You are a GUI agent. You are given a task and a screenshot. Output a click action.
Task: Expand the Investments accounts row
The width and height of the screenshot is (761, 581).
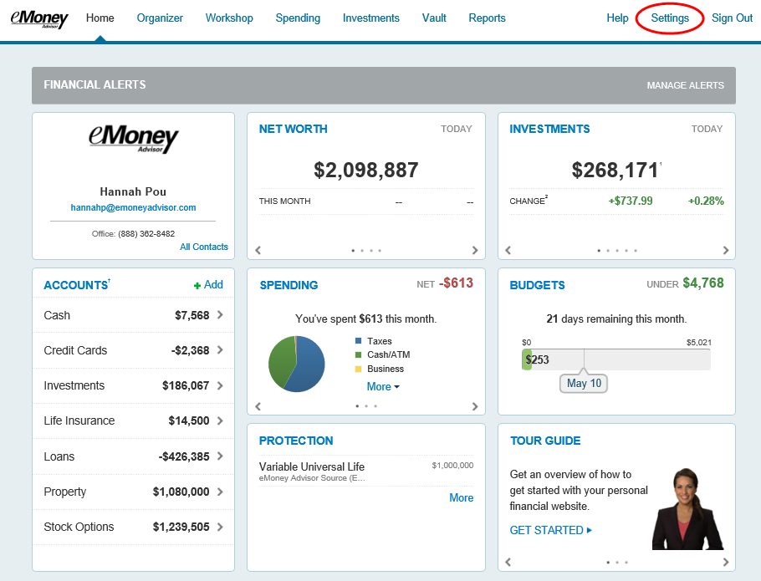[133, 385]
